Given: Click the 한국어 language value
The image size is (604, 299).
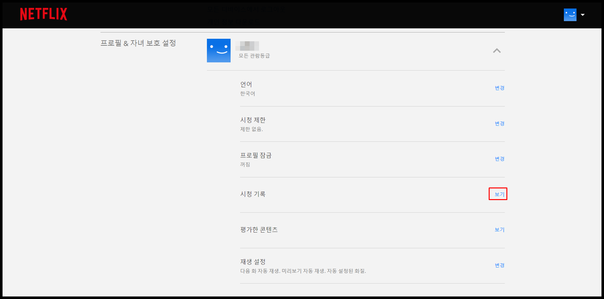Looking at the screenshot, I should click(x=247, y=93).
